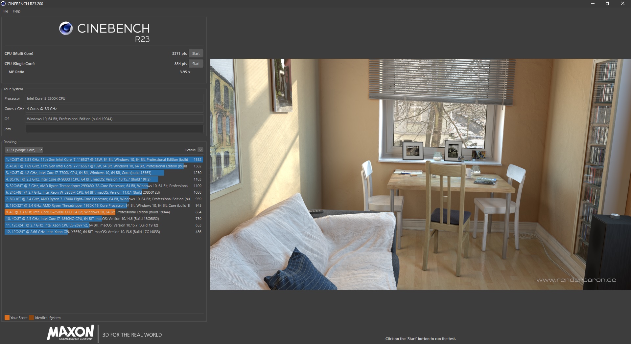Screen dimensions: 631x344
Task: Select the orange rank 9 i5-2500K row
Action: [104, 212]
